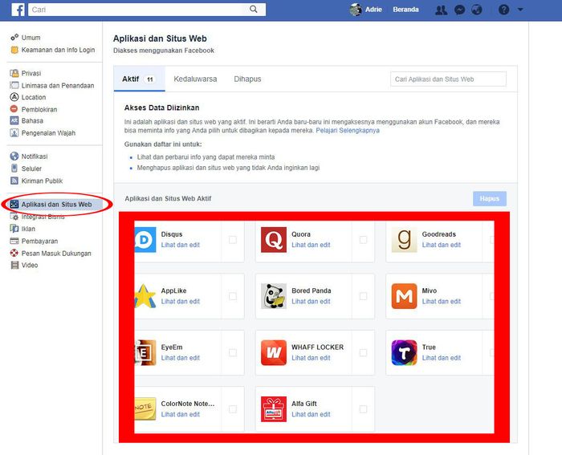Open Pengenalan Wajah settings
562x455 pixels.
(48, 133)
